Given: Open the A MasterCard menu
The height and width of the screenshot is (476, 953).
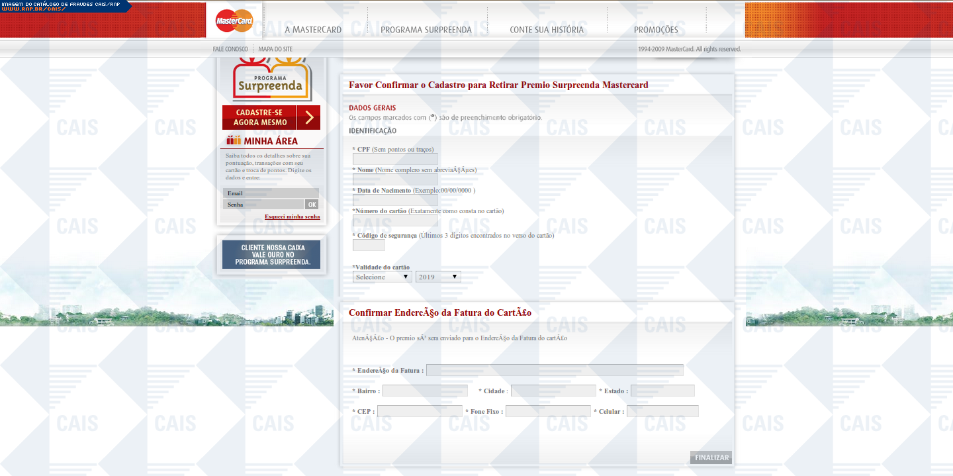Looking at the screenshot, I should (313, 30).
